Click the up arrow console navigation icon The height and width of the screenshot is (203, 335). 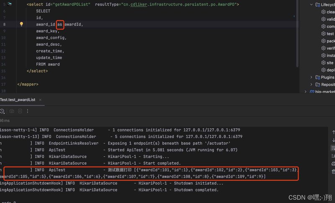pos(333,132)
